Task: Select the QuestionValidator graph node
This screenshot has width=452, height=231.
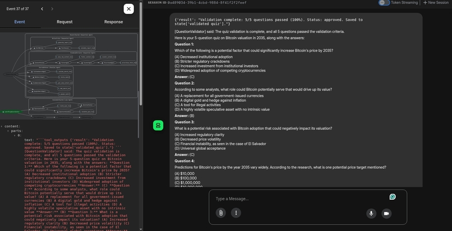Action: [64, 112]
